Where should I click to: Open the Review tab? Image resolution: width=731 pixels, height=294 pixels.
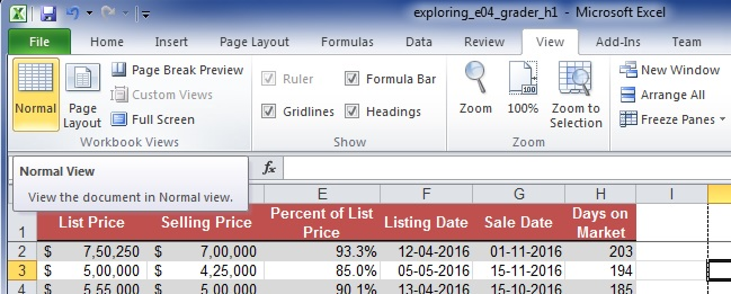point(484,42)
